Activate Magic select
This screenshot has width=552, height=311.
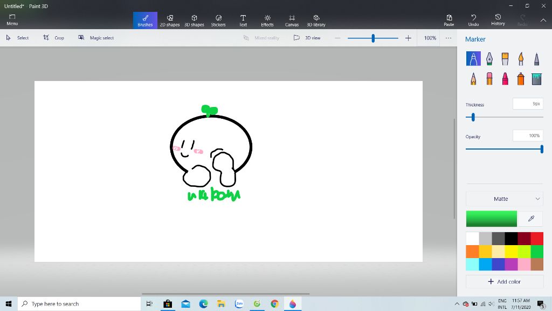point(96,38)
